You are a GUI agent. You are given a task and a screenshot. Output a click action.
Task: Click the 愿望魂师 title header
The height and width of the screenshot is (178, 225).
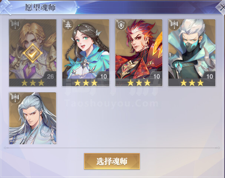40,7
